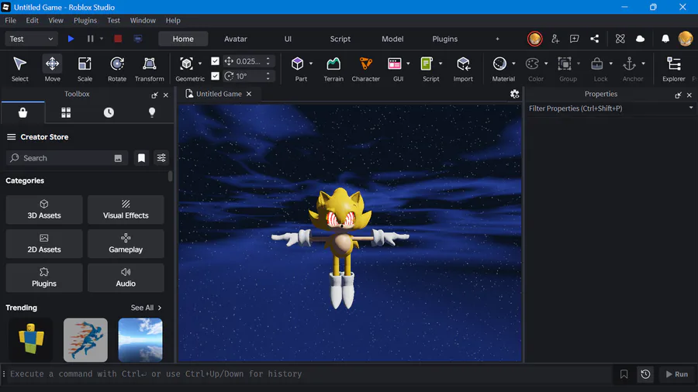The image size is (698, 392).
Task: Click image search icon in Search field
Action: pos(118,158)
